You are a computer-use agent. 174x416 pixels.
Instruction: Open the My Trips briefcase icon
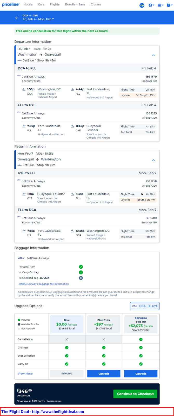pos(160,5)
